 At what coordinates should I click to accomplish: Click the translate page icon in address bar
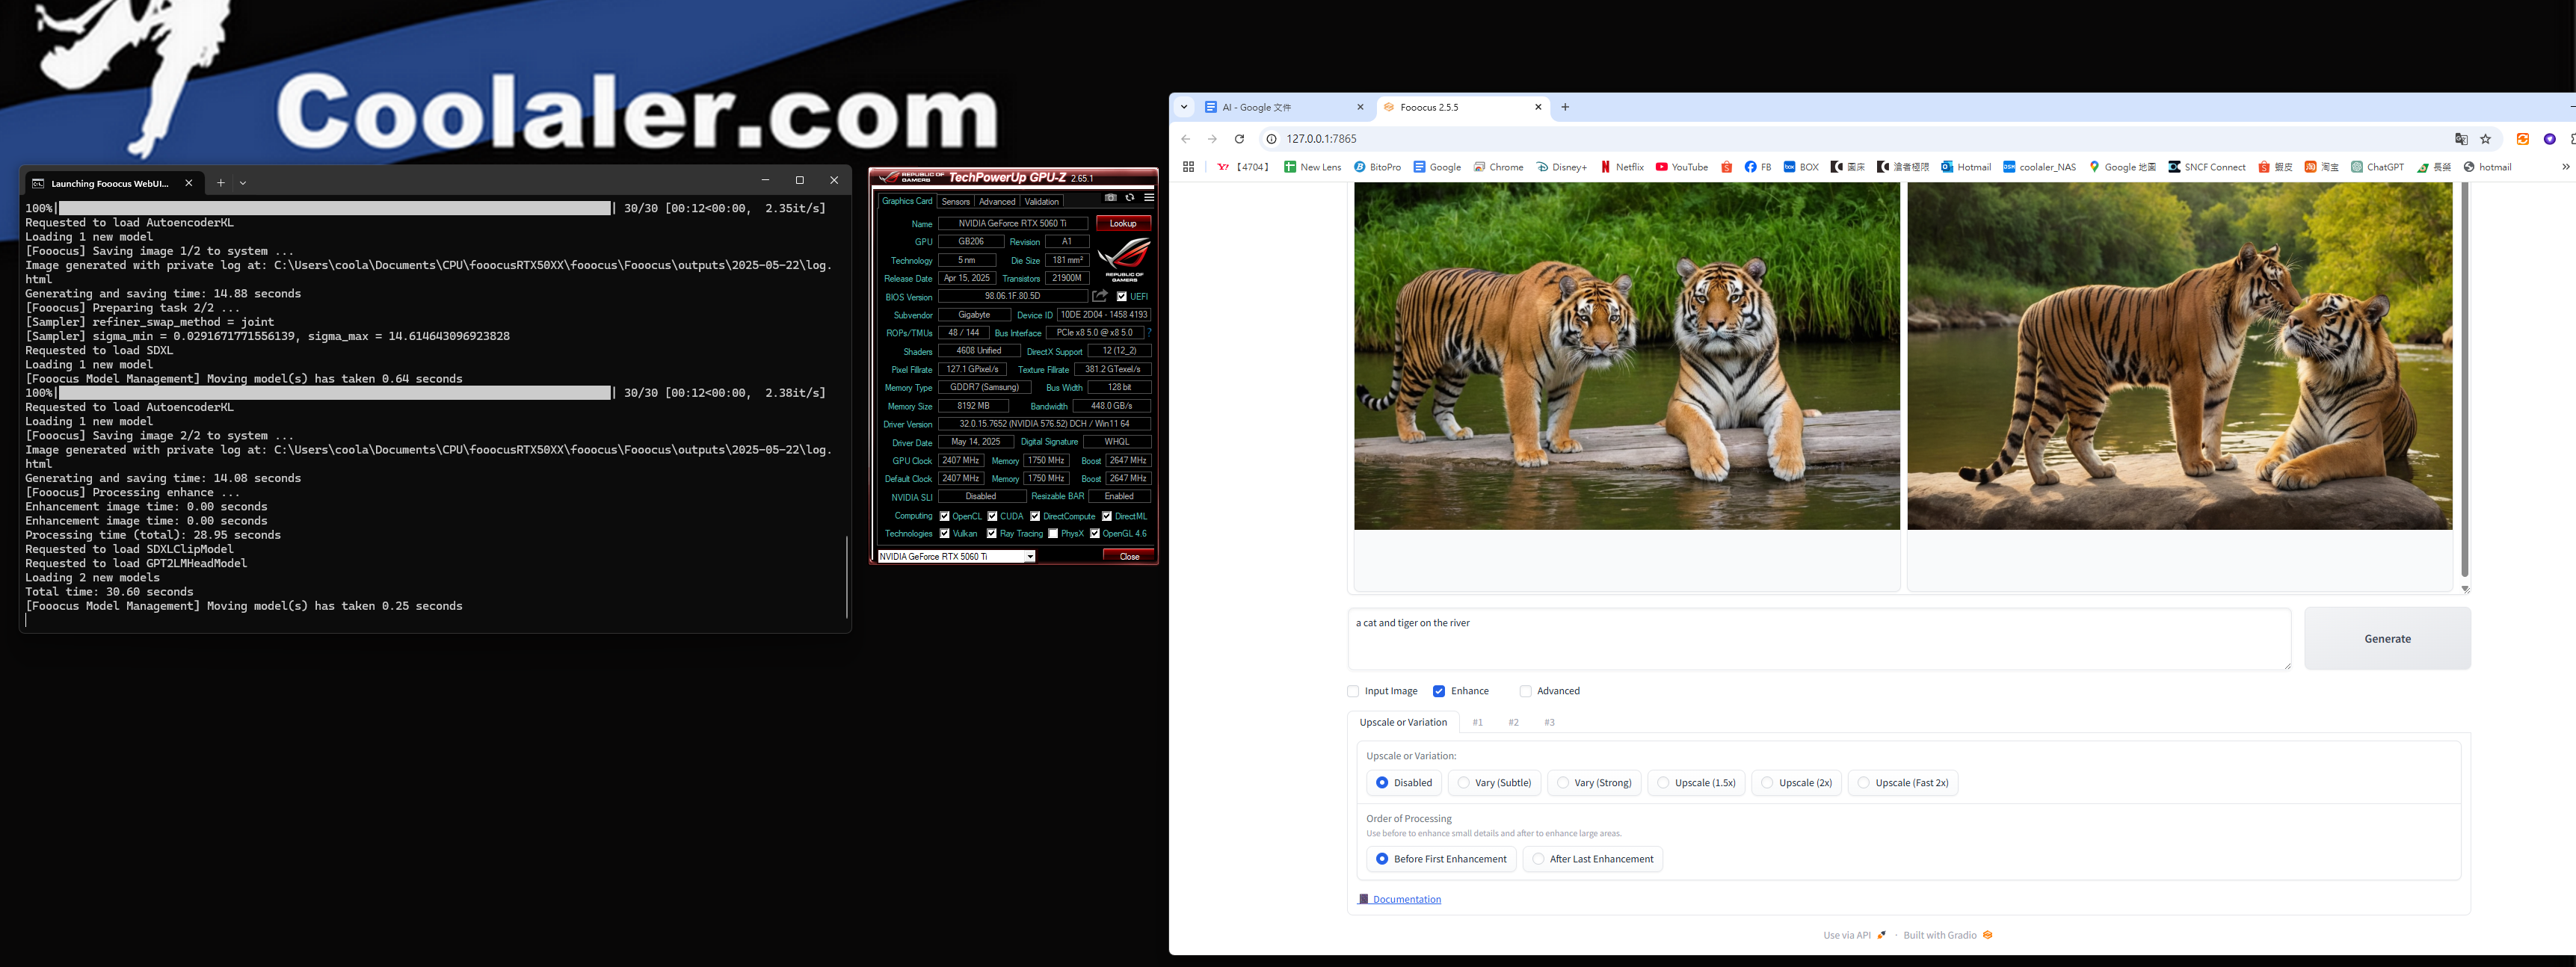pos(2461,139)
